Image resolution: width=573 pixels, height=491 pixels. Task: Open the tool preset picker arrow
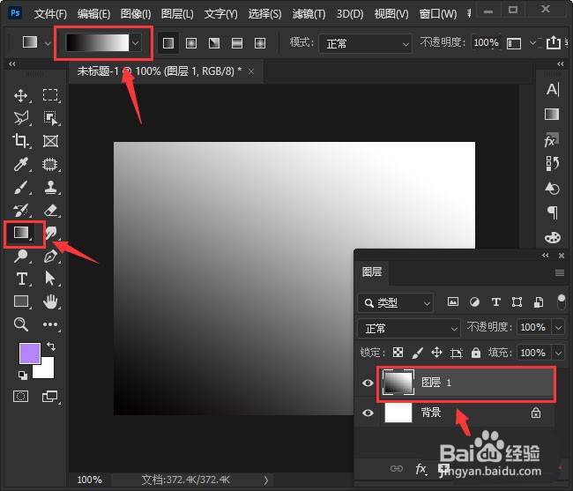(x=48, y=43)
